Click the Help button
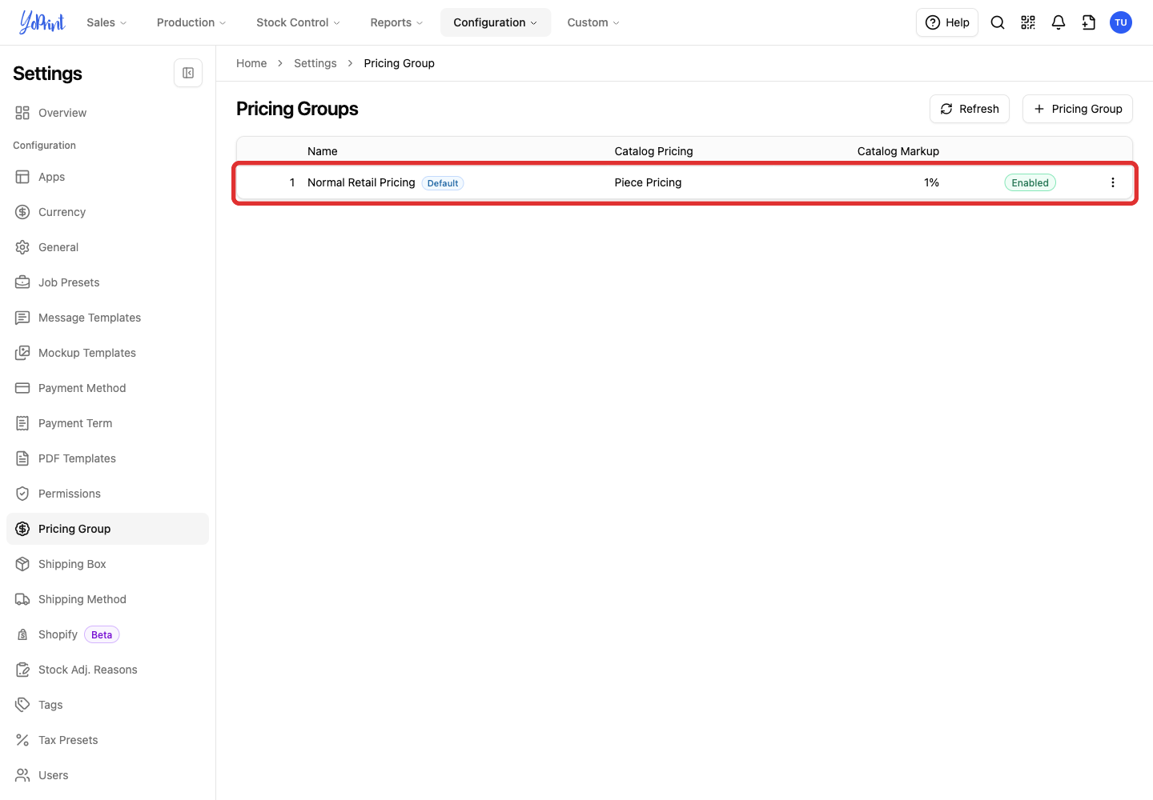The width and height of the screenshot is (1153, 800). click(947, 22)
